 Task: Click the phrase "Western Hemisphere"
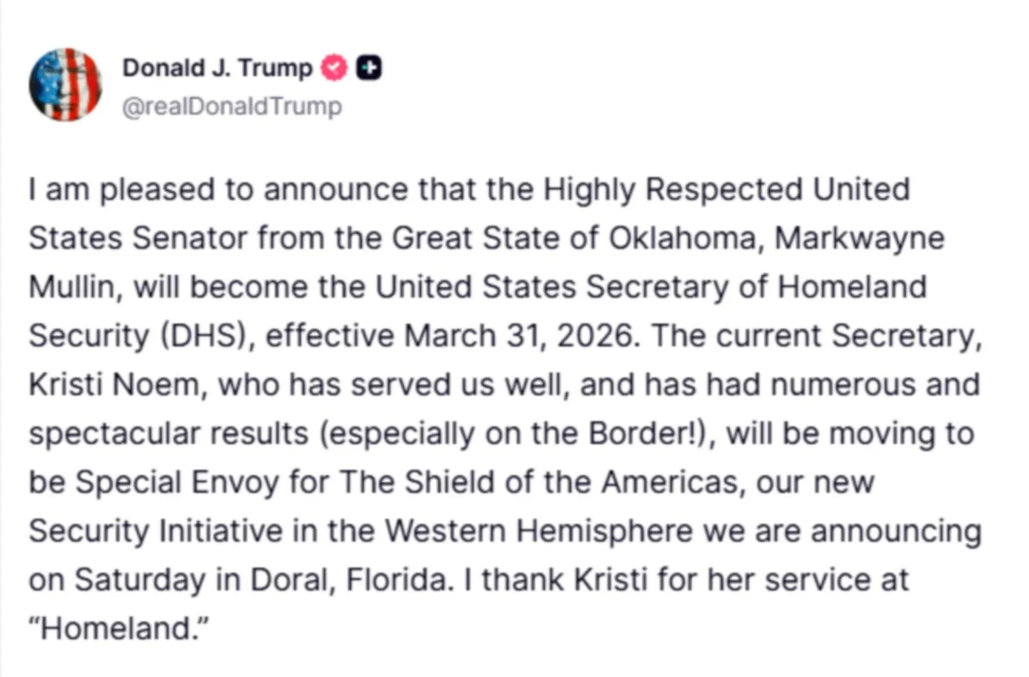point(539,531)
